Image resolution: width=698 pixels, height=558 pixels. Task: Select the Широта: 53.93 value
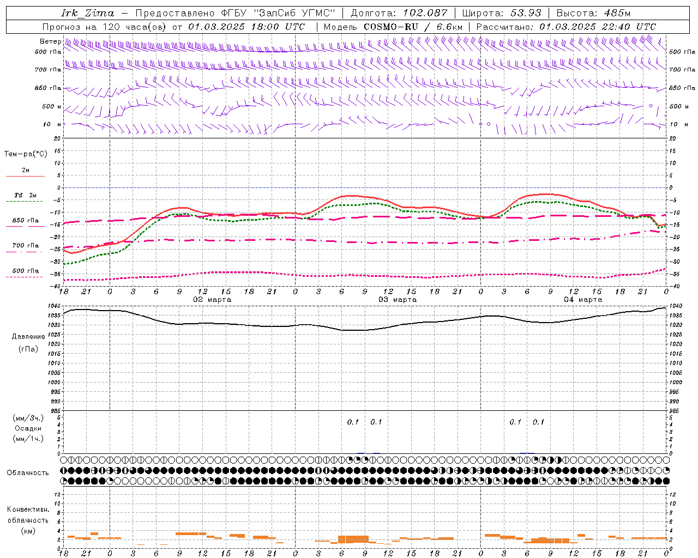(x=502, y=13)
